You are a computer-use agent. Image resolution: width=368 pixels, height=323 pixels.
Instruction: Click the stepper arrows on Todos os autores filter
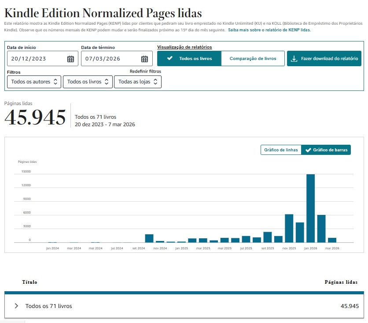coord(56,82)
